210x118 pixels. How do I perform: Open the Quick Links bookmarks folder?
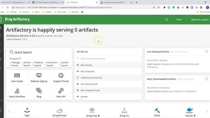pos(60,12)
